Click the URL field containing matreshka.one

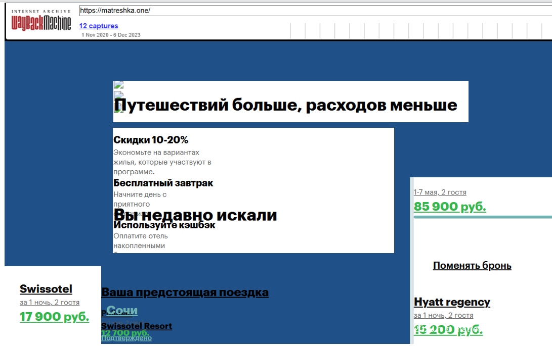314,11
